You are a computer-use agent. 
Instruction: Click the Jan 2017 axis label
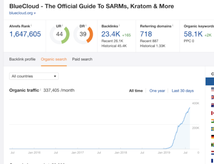tap(77, 153)
